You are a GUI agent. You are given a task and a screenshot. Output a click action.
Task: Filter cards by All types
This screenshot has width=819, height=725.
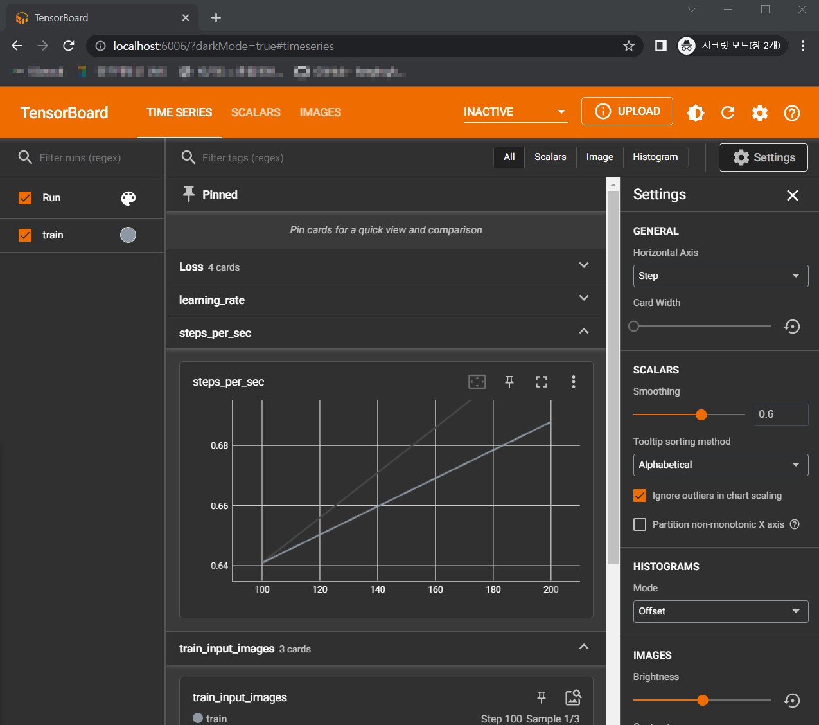point(509,157)
